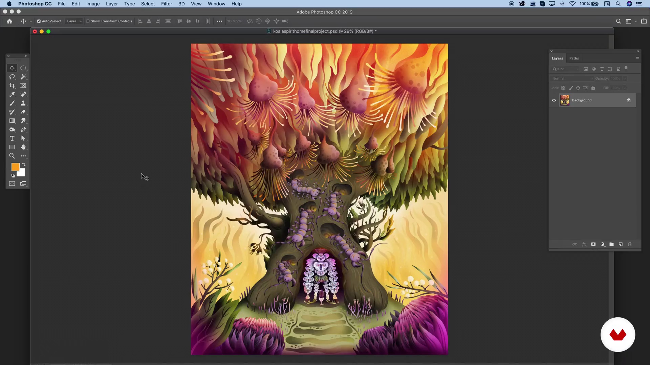The width and height of the screenshot is (650, 365).
Task: Select the Elliptical Marquee tool
Action: [23, 68]
